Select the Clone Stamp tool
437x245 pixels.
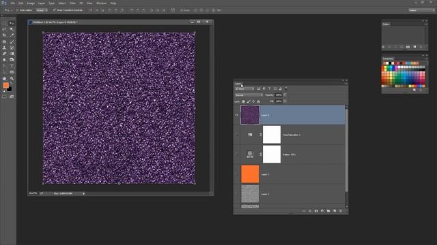tap(4, 48)
